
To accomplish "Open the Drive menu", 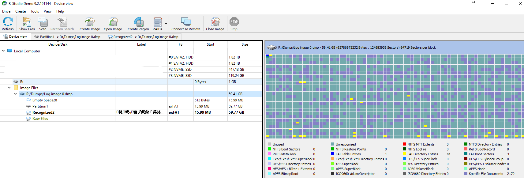I will 6,11.
